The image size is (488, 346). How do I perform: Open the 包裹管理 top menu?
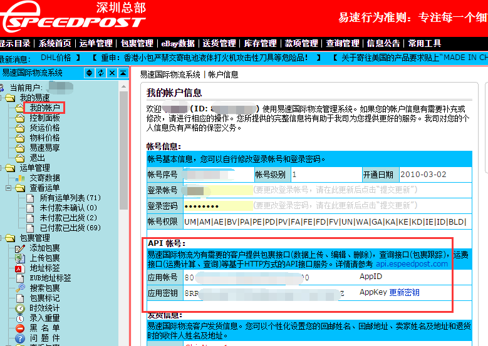pyautogui.click(x=137, y=43)
